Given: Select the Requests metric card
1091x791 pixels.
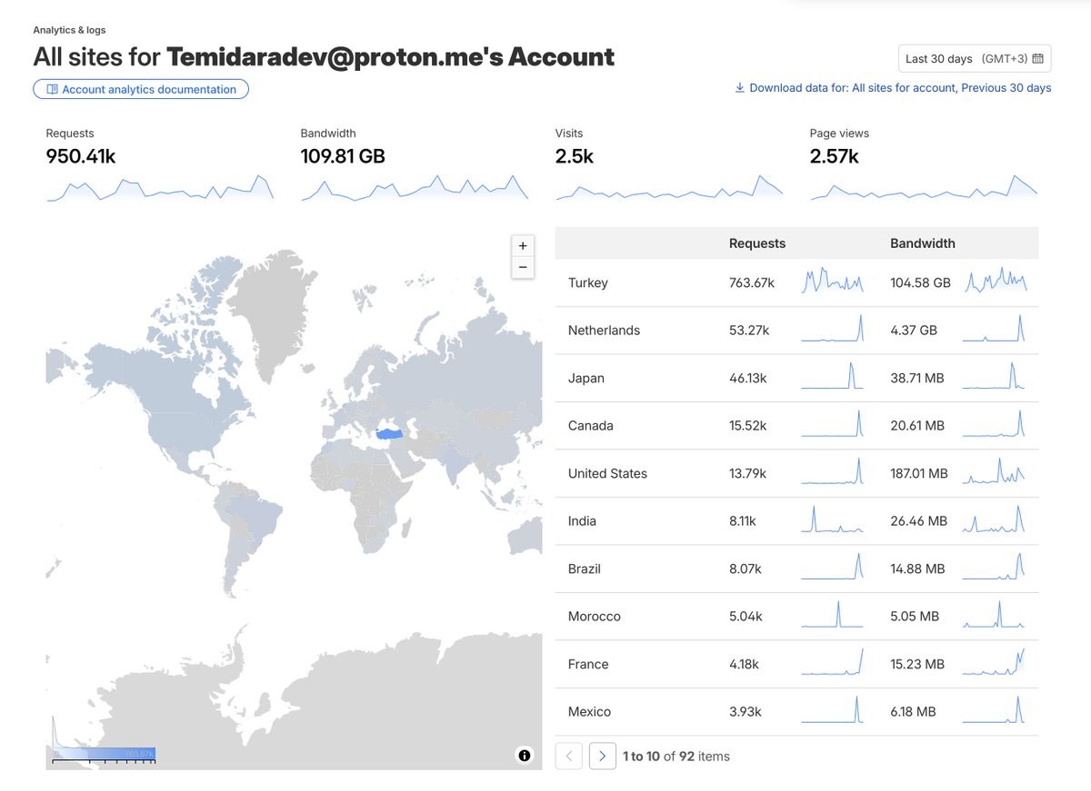Looking at the screenshot, I should click(159, 163).
